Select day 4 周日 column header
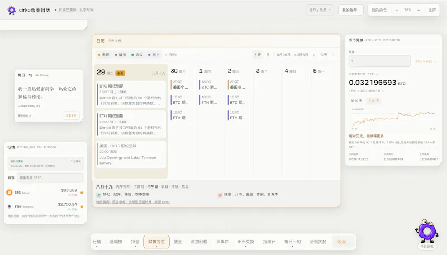This screenshot has width=447, height=255. click(290, 71)
